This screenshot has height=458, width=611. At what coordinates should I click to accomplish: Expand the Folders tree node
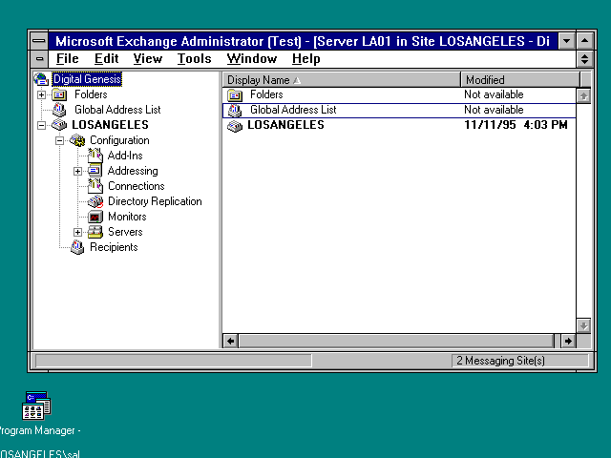41,94
